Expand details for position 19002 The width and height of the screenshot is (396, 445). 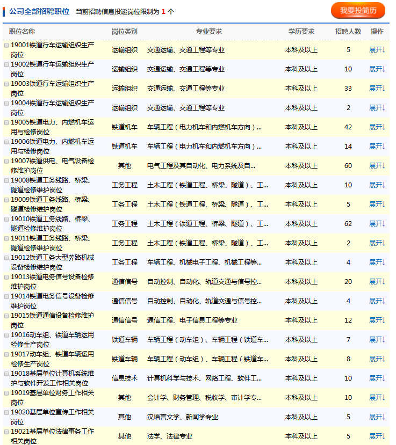click(x=377, y=69)
